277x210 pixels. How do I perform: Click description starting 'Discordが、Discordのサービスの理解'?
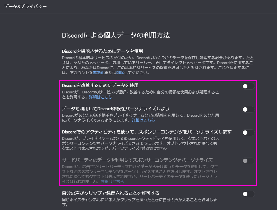click(140, 95)
